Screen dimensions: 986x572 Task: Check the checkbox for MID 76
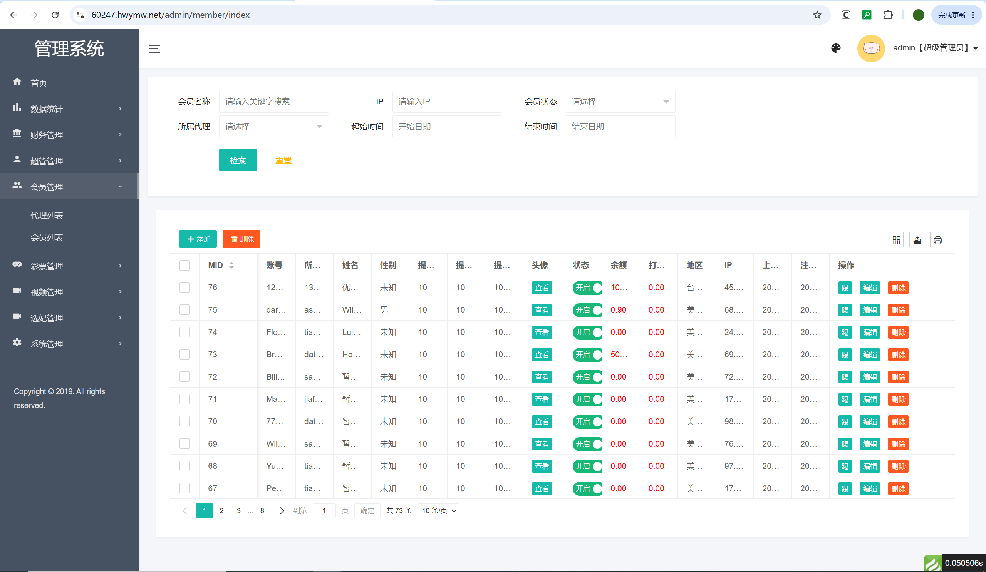184,288
